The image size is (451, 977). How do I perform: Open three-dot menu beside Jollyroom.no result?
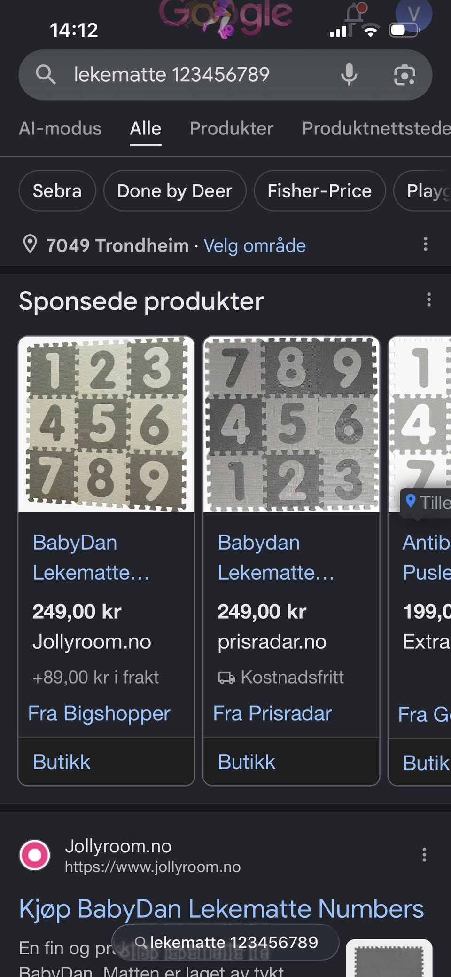tap(424, 854)
